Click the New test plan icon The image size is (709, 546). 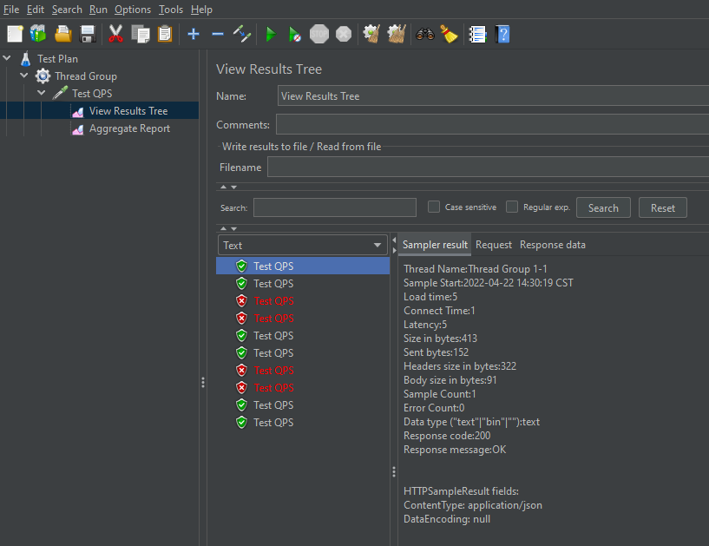coord(15,34)
